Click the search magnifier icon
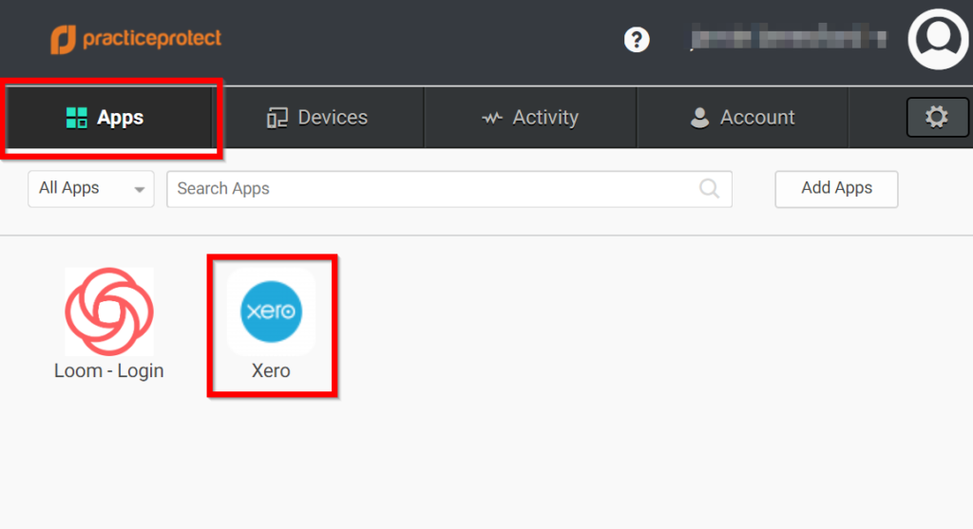The height and width of the screenshot is (529, 973). [x=709, y=189]
